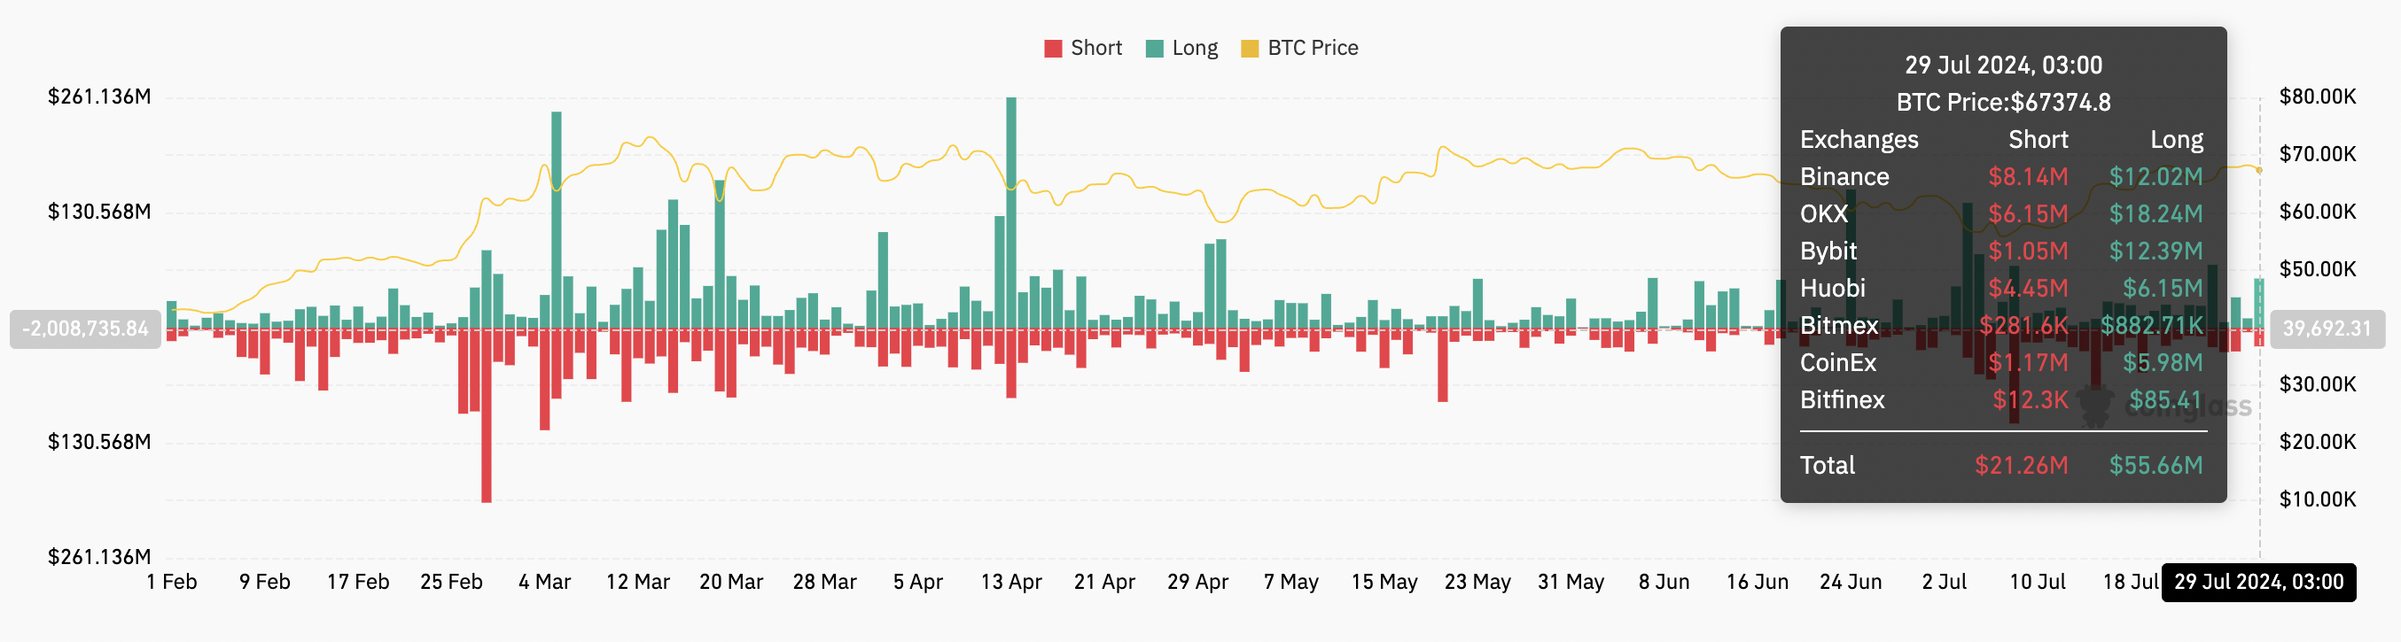Screen dimensions: 2401x642
Task: Select the 1 Feb x-axis label
Action: click(172, 583)
